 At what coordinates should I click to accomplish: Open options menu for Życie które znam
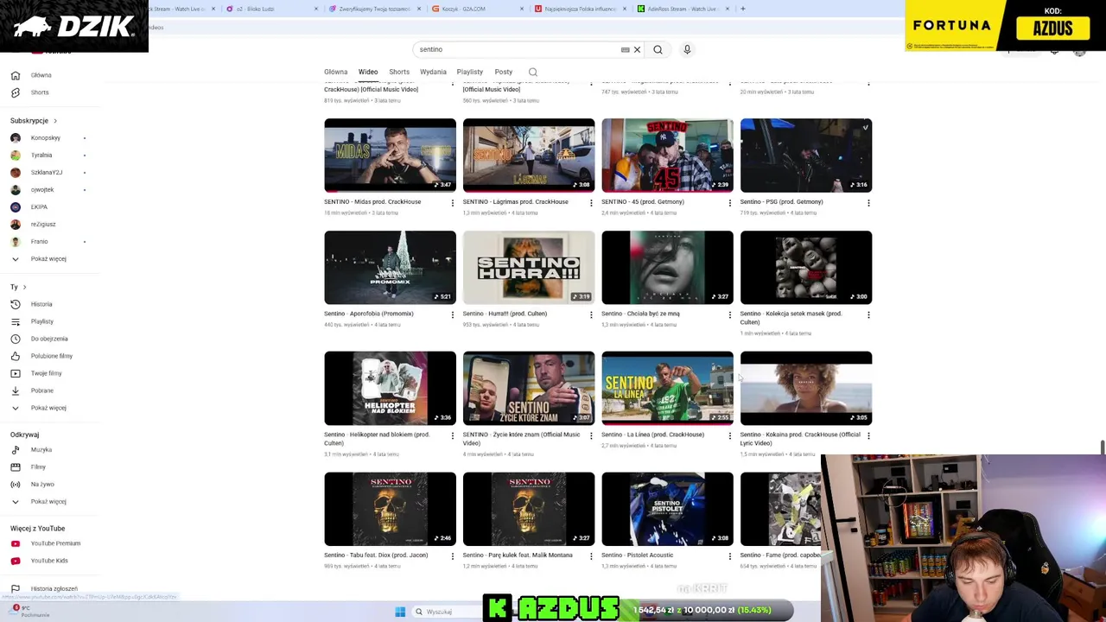click(x=591, y=435)
